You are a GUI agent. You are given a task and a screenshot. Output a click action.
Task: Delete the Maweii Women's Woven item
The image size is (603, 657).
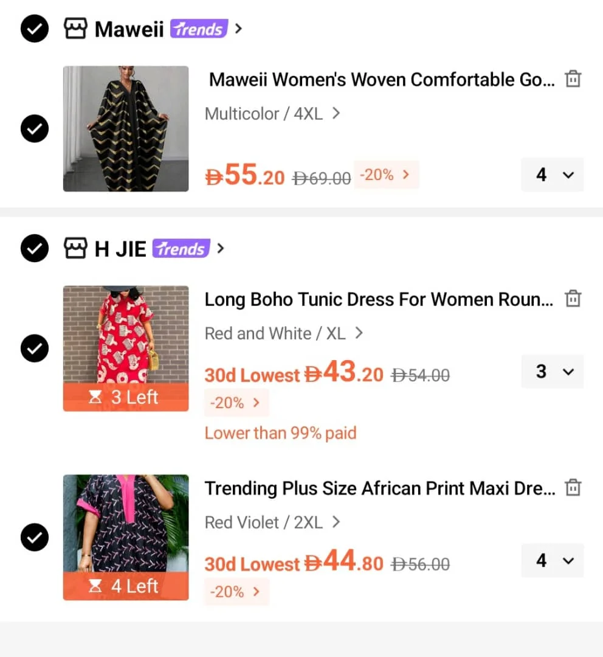pyautogui.click(x=573, y=78)
